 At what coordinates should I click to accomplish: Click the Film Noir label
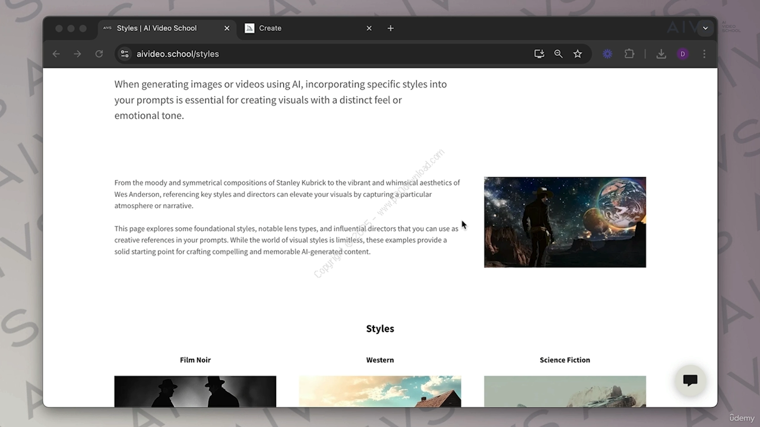pos(195,360)
